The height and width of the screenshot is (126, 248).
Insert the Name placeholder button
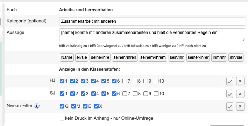click(67, 57)
